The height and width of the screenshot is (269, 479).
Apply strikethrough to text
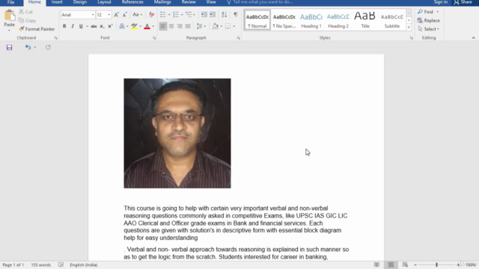click(x=94, y=26)
